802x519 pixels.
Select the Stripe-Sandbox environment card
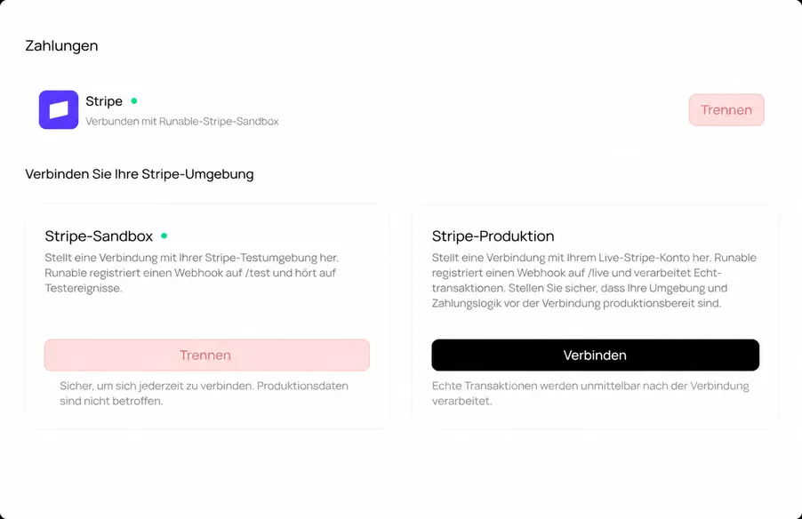pos(206,316)
